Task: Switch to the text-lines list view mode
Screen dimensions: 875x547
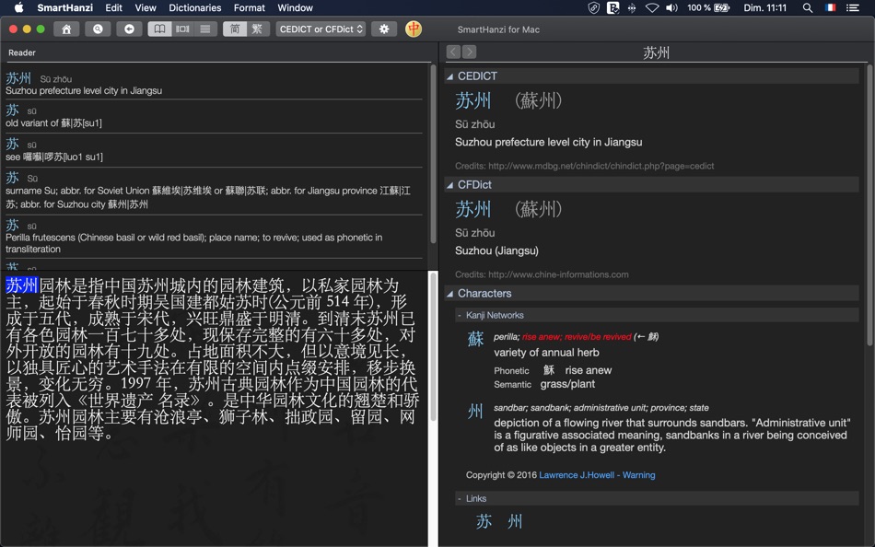Action: click(x=205, y=29)
